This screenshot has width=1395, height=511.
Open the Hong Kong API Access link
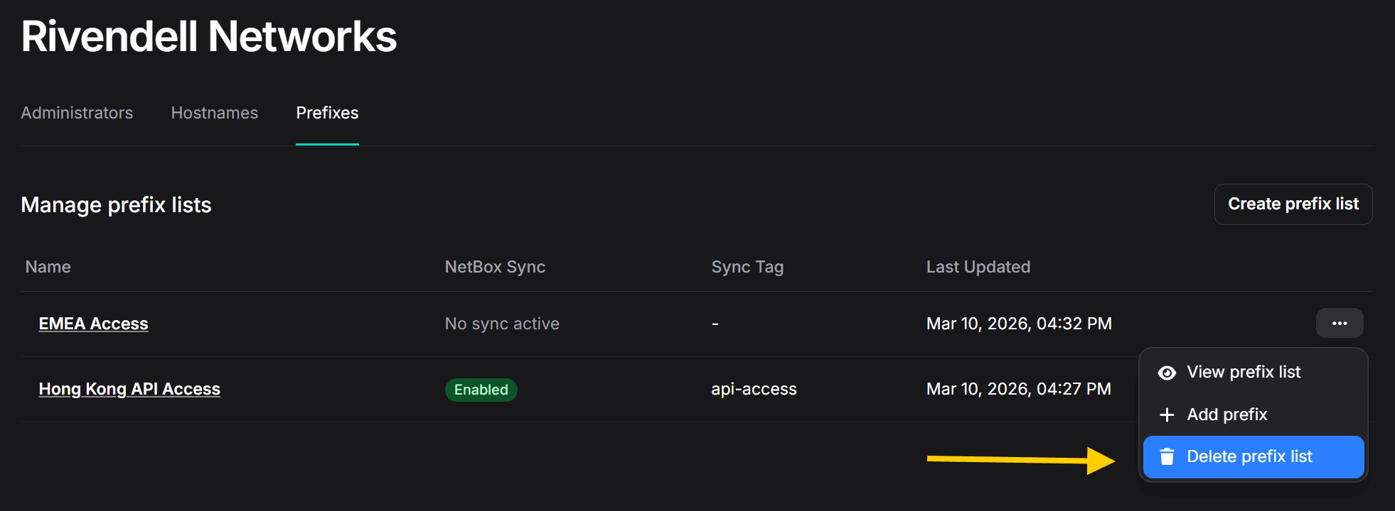click(129, 389)
